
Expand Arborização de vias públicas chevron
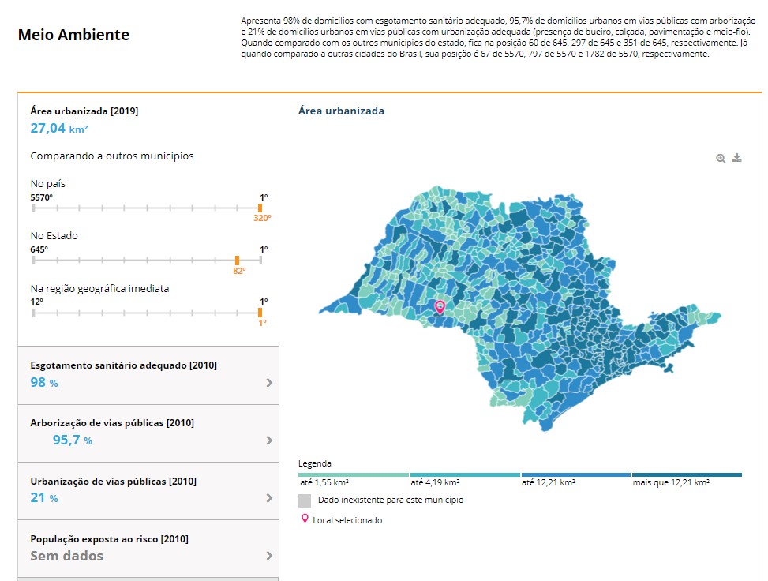[269, 440]
